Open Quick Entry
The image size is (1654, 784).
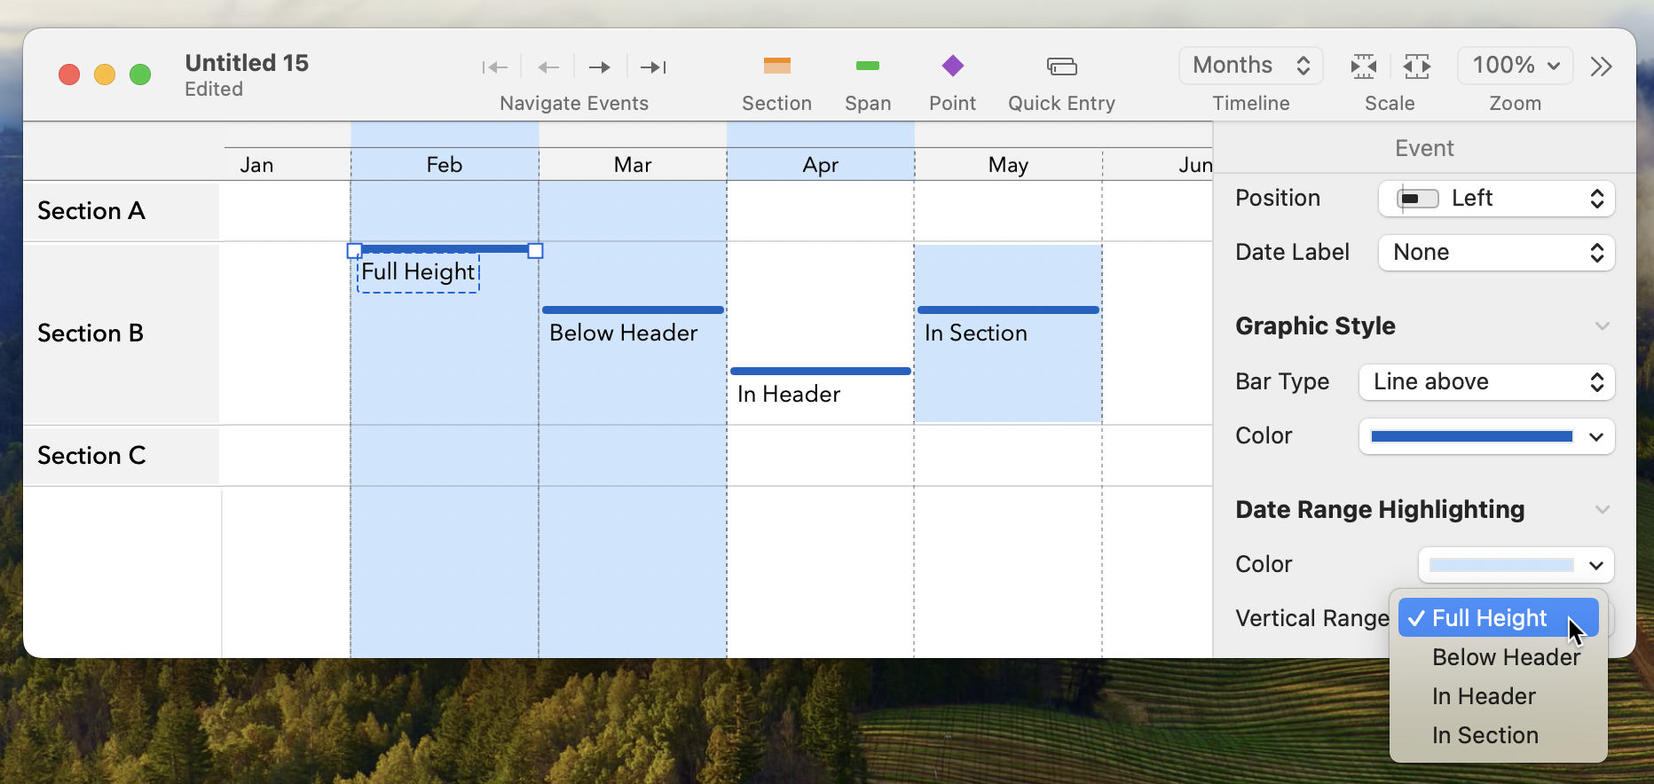click(1061, 67)
